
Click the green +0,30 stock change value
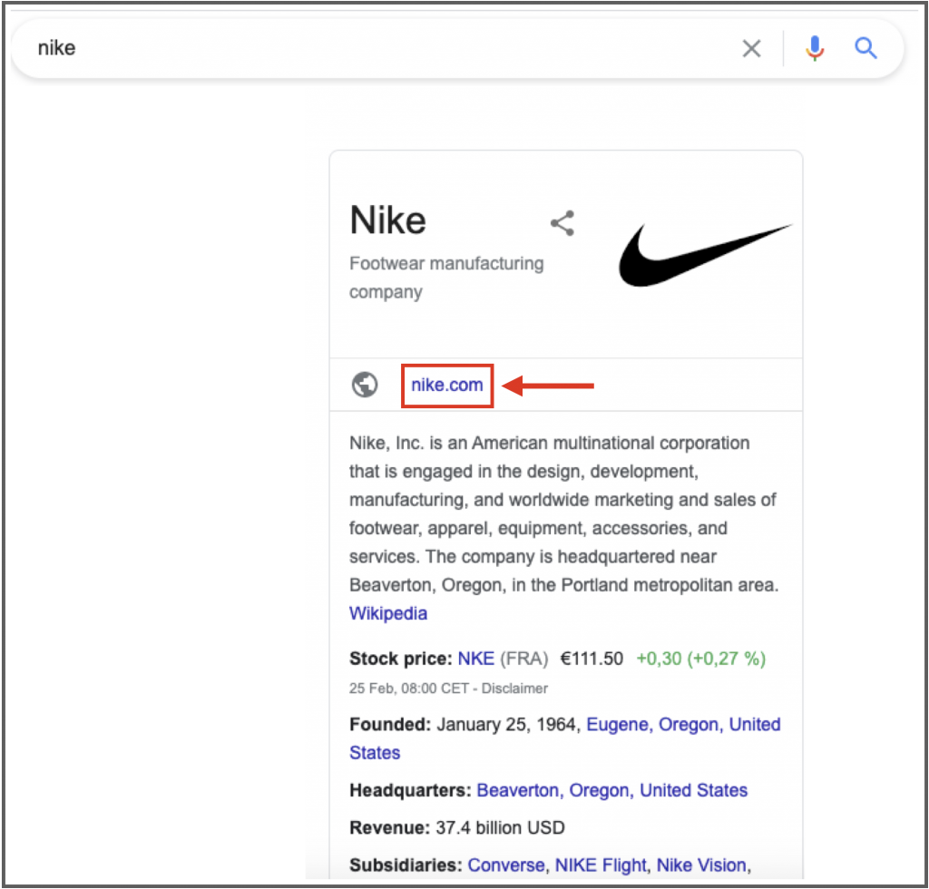pyautogui.click(x=659, y=659)
